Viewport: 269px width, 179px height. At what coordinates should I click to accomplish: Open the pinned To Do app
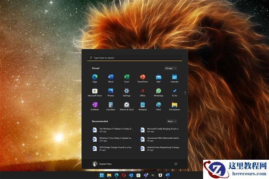pos(174,92)
